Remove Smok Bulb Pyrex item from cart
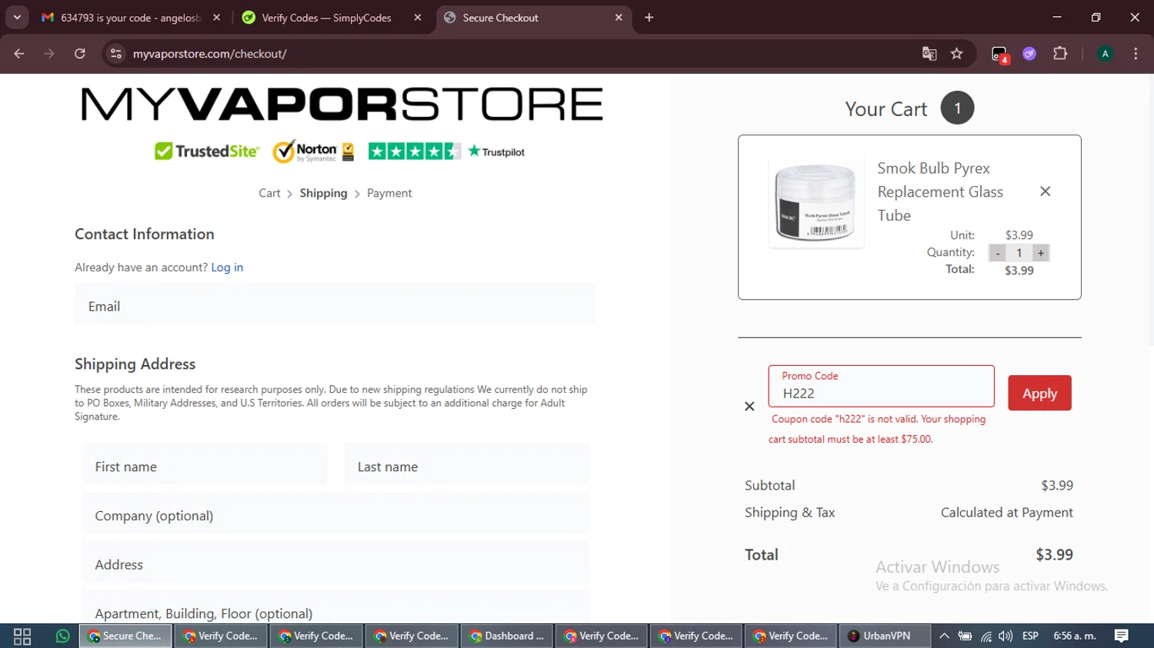Viewport: 1154px width, 648px height. (1045, 191)
